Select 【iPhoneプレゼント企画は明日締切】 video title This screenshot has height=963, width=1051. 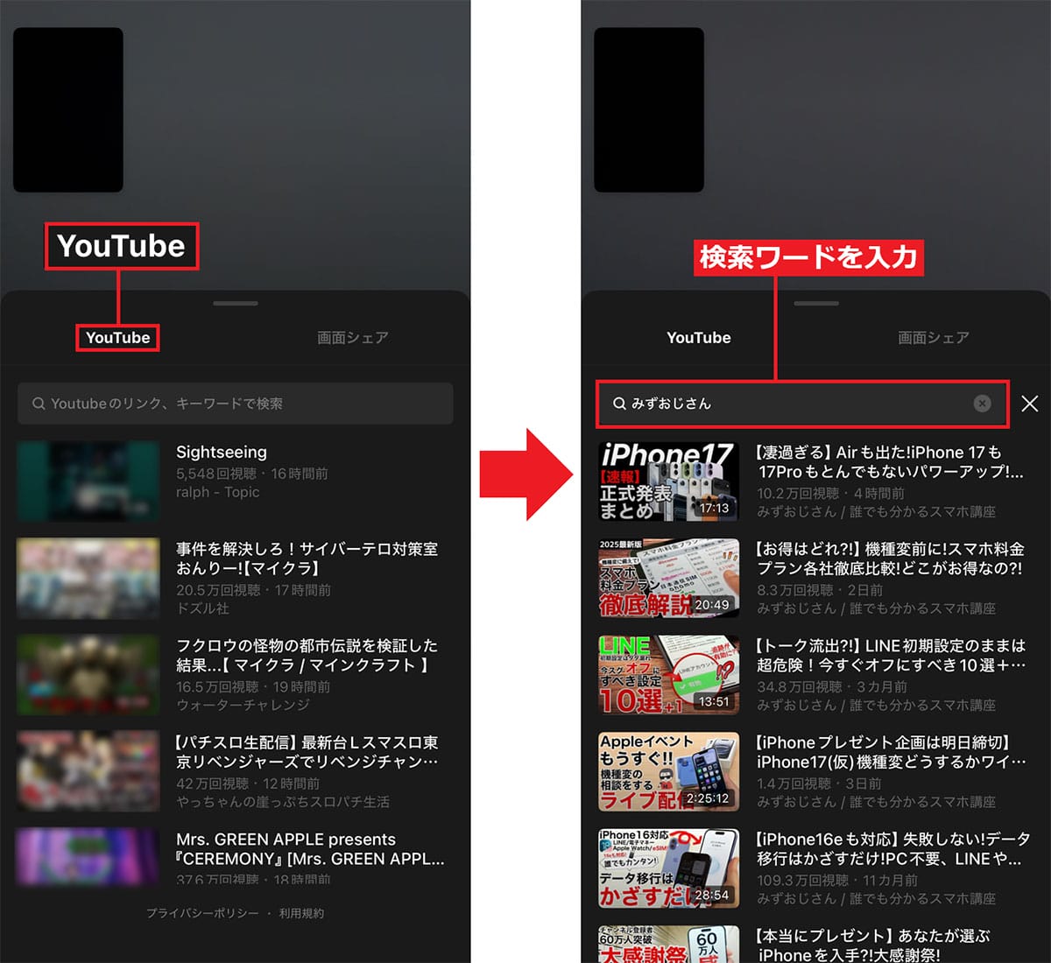click(892, 752)
